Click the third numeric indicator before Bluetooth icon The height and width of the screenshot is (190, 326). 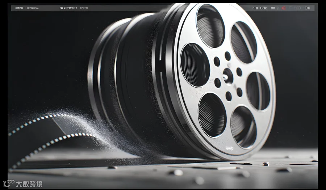(273, 8)
